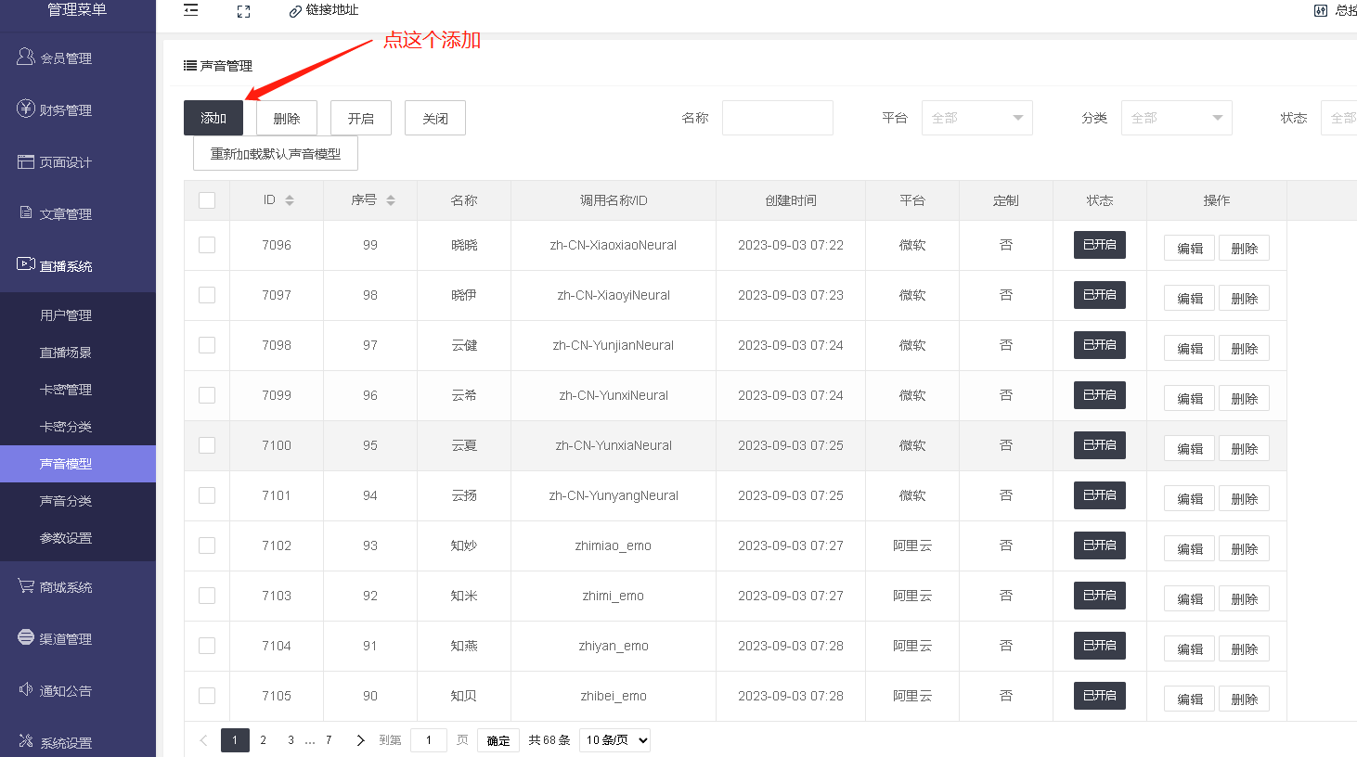The height and width of the screenshot is (757, 1357).
Task: Open the 状态 filter dropdown
Action: pos(1339,118)
